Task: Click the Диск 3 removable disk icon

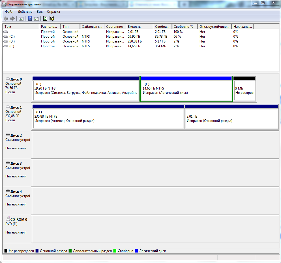Action: [8, 163]
